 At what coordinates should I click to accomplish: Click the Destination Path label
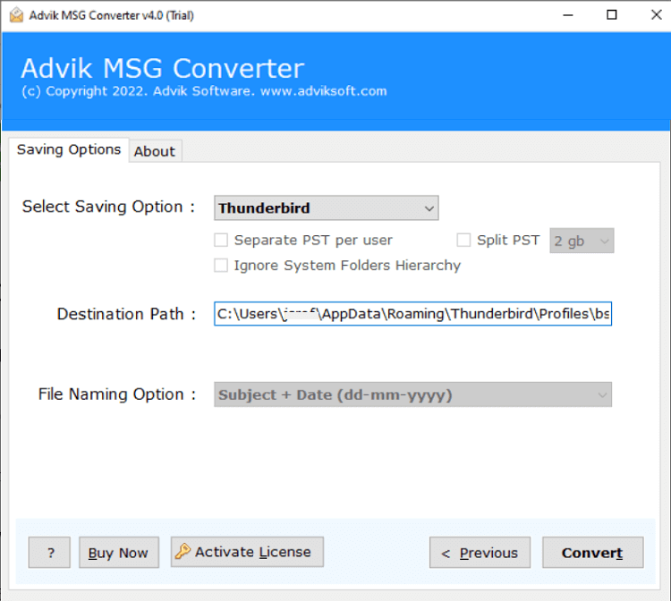pos(126,314)
